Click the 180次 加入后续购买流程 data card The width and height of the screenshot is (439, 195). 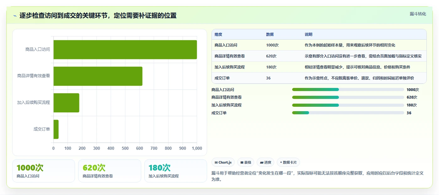(176, 171)
